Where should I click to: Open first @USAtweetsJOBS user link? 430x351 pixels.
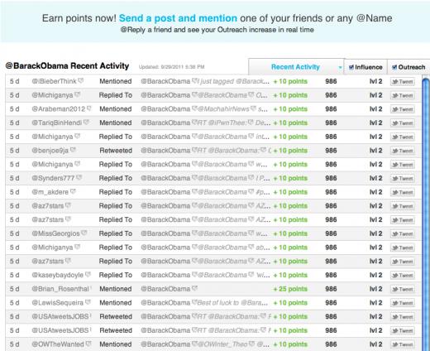[x=60, y=316]
